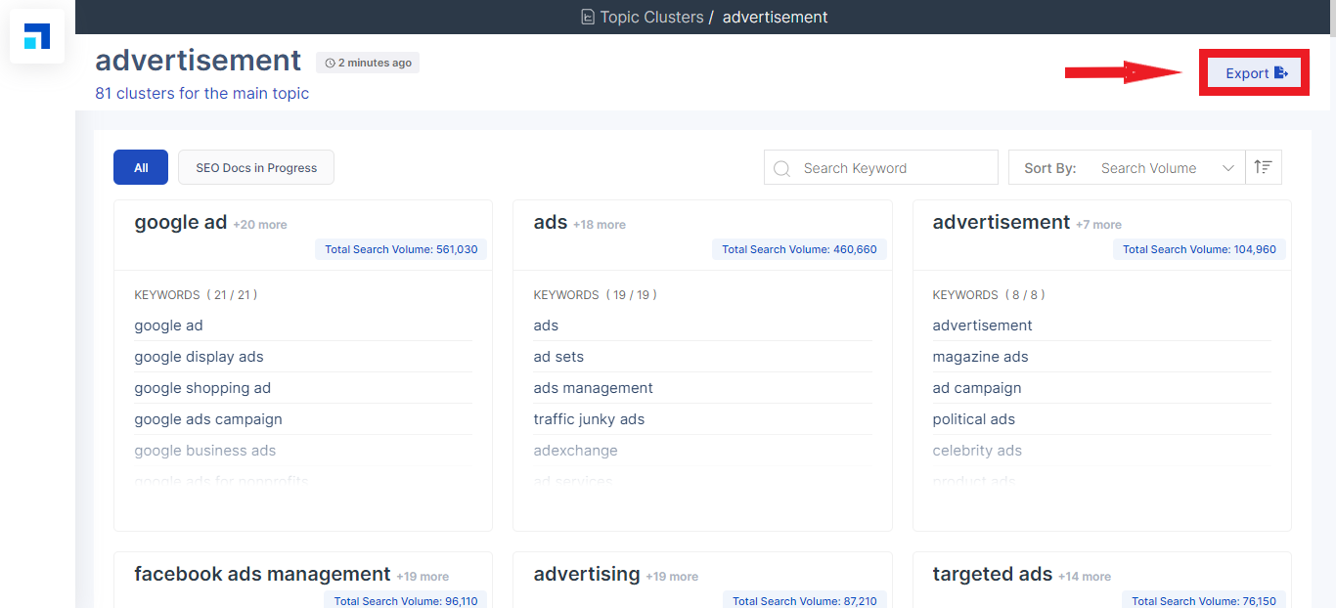Expand '+20 more' on google ad cluster
Image resolution: width=1336 pixels, height=608 pixels.
[260, 225]
